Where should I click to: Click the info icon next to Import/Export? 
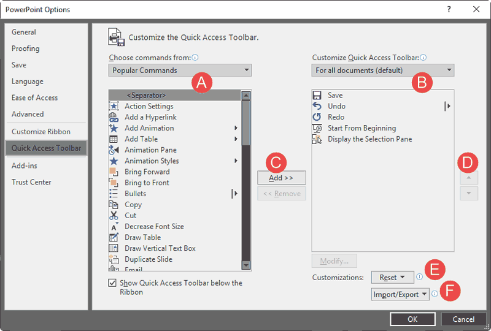pyautogui.click(x=435, y=294)
